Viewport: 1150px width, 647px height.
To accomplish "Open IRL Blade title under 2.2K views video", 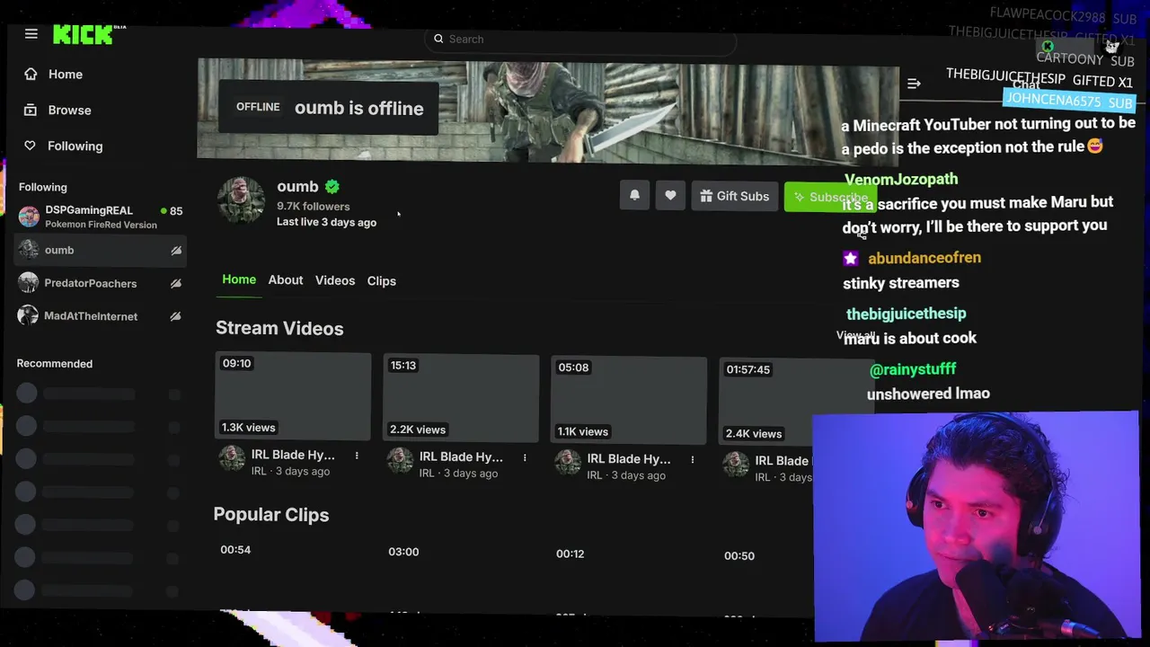I will 461,456.
